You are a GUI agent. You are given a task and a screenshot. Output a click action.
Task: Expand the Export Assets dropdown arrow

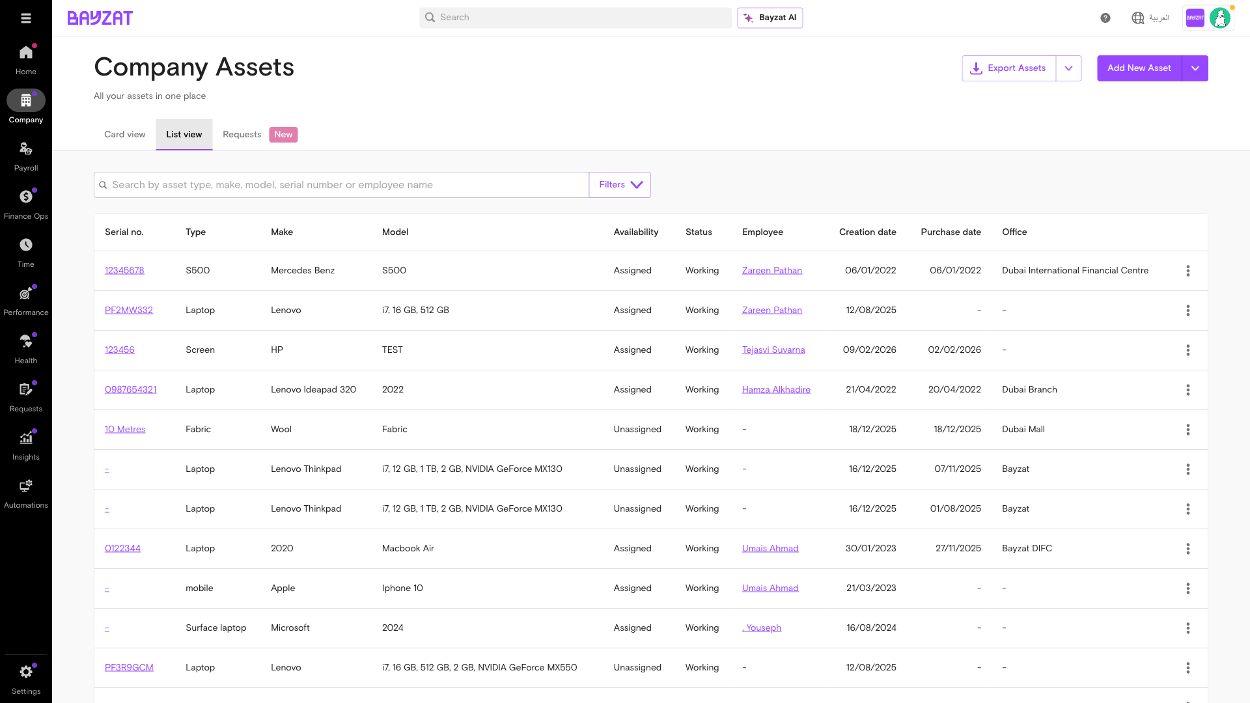[x=1068, y=68]
